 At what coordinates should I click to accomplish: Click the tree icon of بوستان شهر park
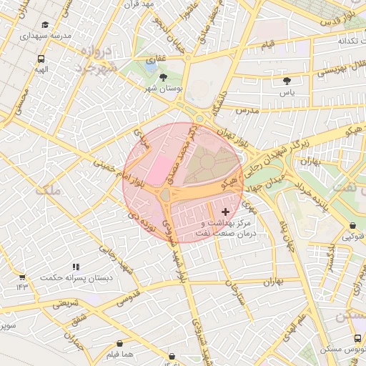click(163, 77)
